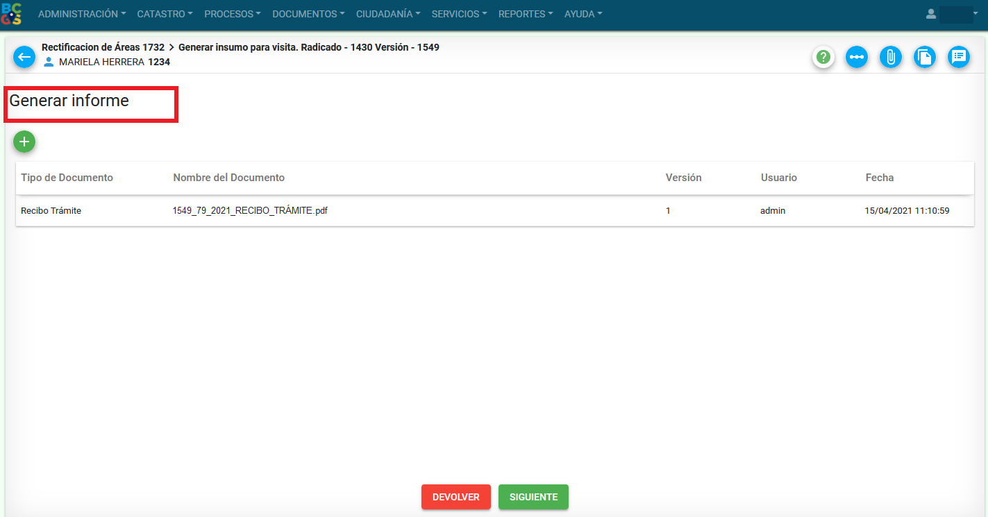Select the 1549_79_2021_RECIBO_TRÁMITE.pdf document row

250,211
